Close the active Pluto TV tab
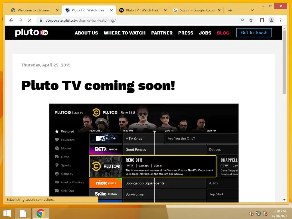 pos(111,10)
